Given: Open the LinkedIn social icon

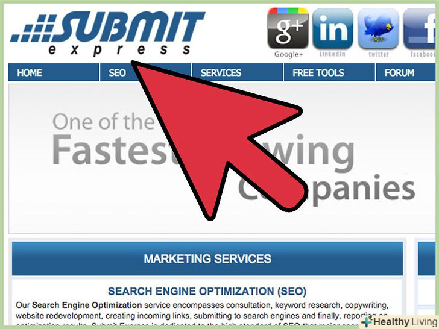Looking at the screenshot, I should click(333, 28).
